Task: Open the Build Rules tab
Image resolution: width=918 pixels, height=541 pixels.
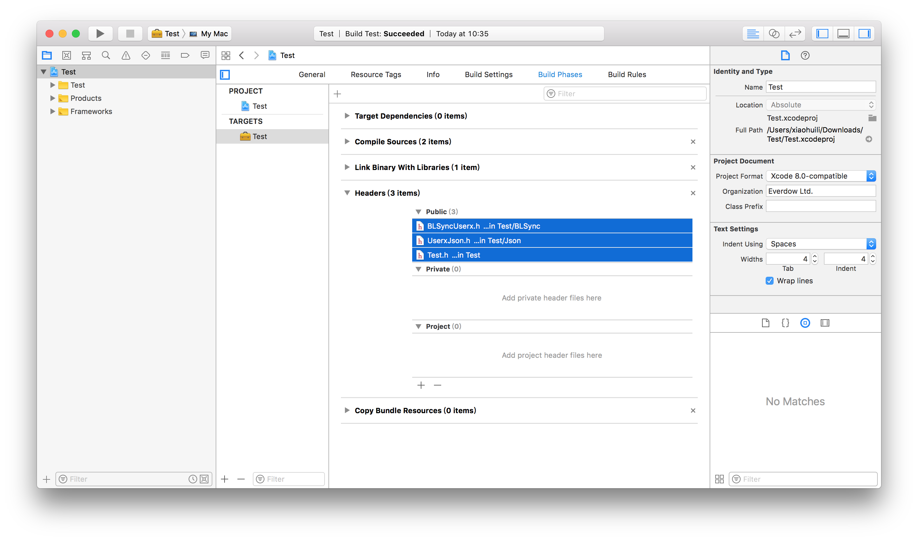Action: [627, 75]
